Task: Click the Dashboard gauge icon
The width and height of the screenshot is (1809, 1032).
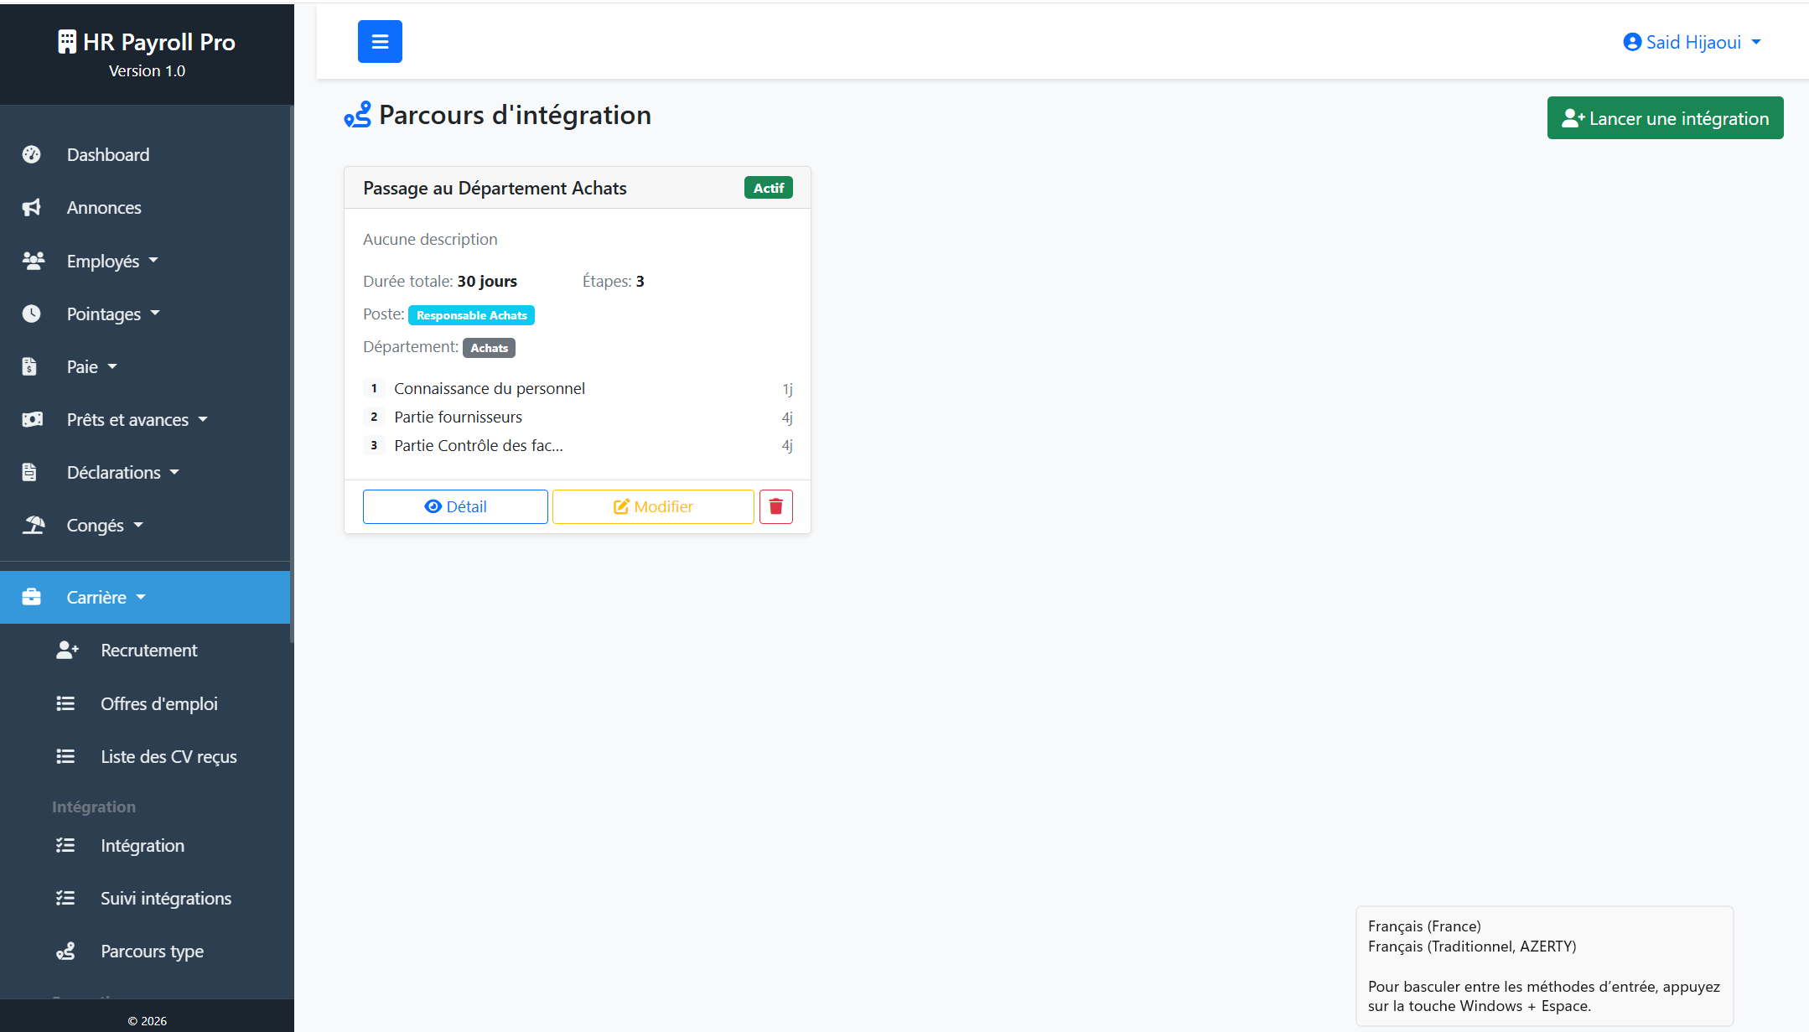Action: [x=32, y=154]
